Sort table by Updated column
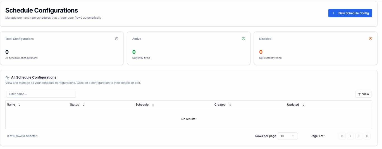Screen dimensions: 382x149 click(x=296, y=105)
